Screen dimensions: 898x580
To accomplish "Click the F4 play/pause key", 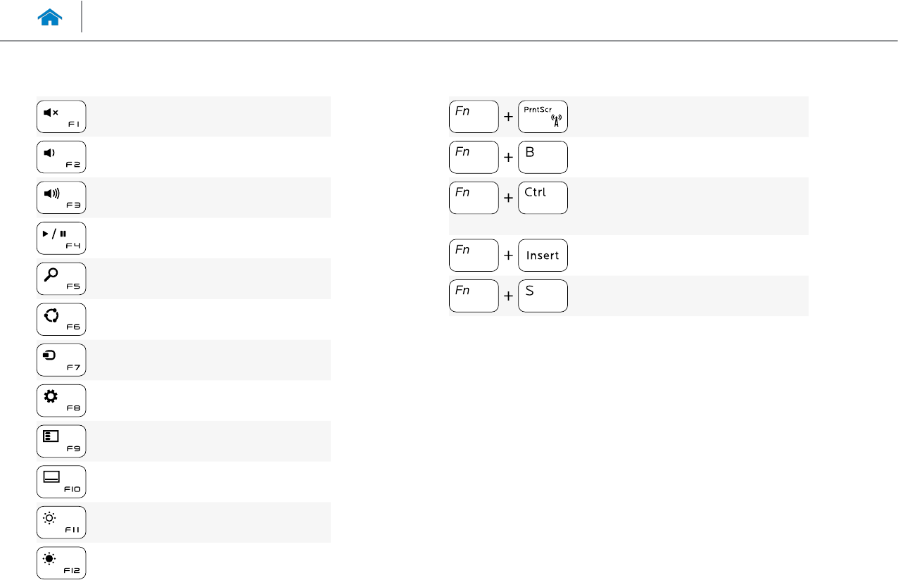I will point(61,239).
